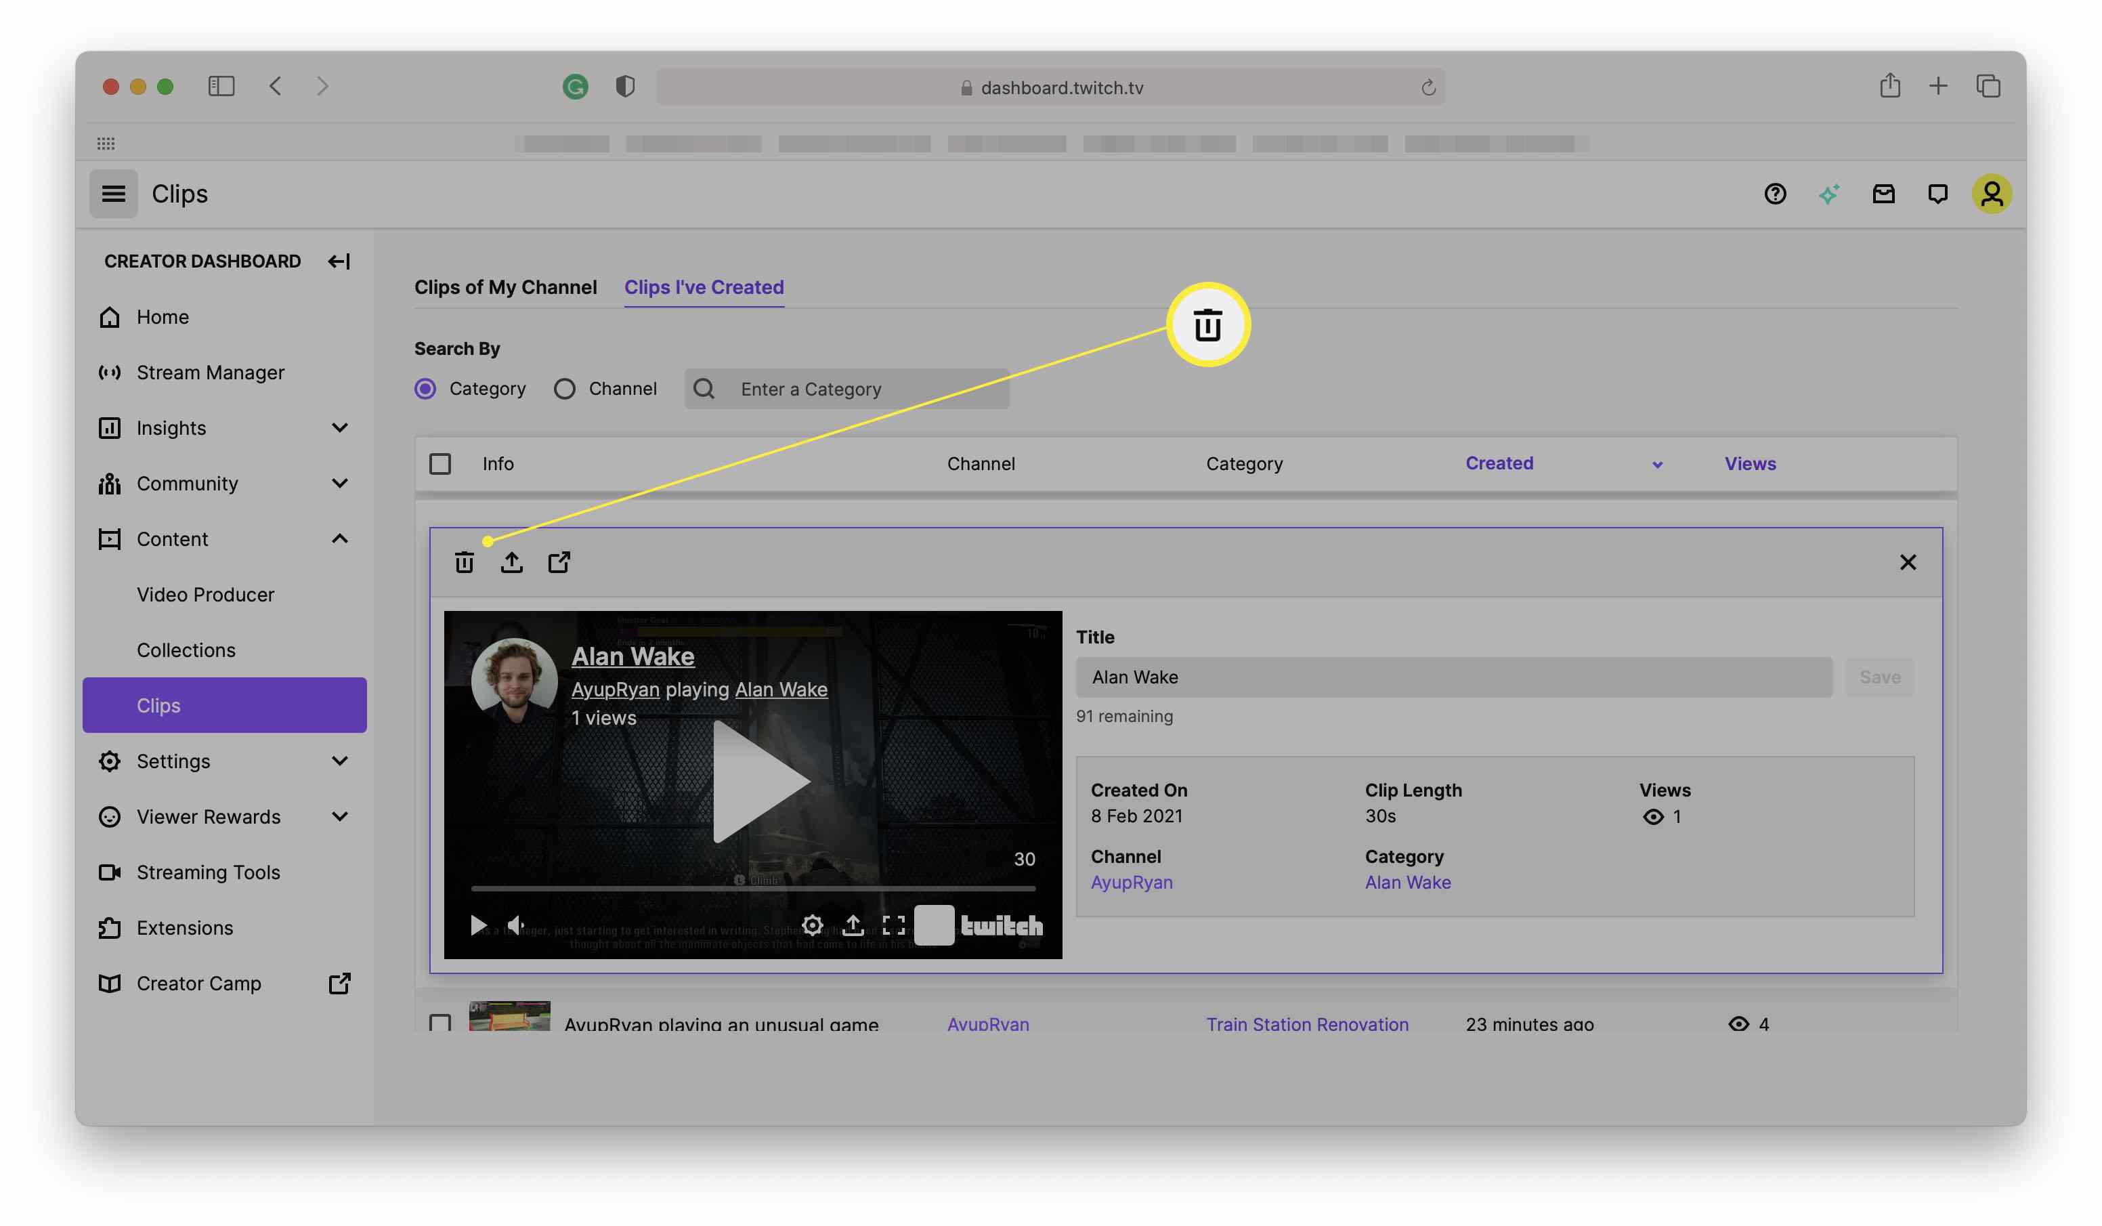Open AyupRyan link in player overlay
2102x1226 pixels.
point(616,690)
